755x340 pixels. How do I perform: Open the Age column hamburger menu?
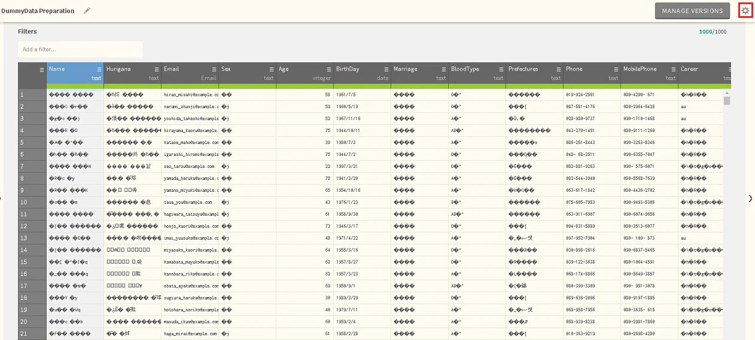329,69
